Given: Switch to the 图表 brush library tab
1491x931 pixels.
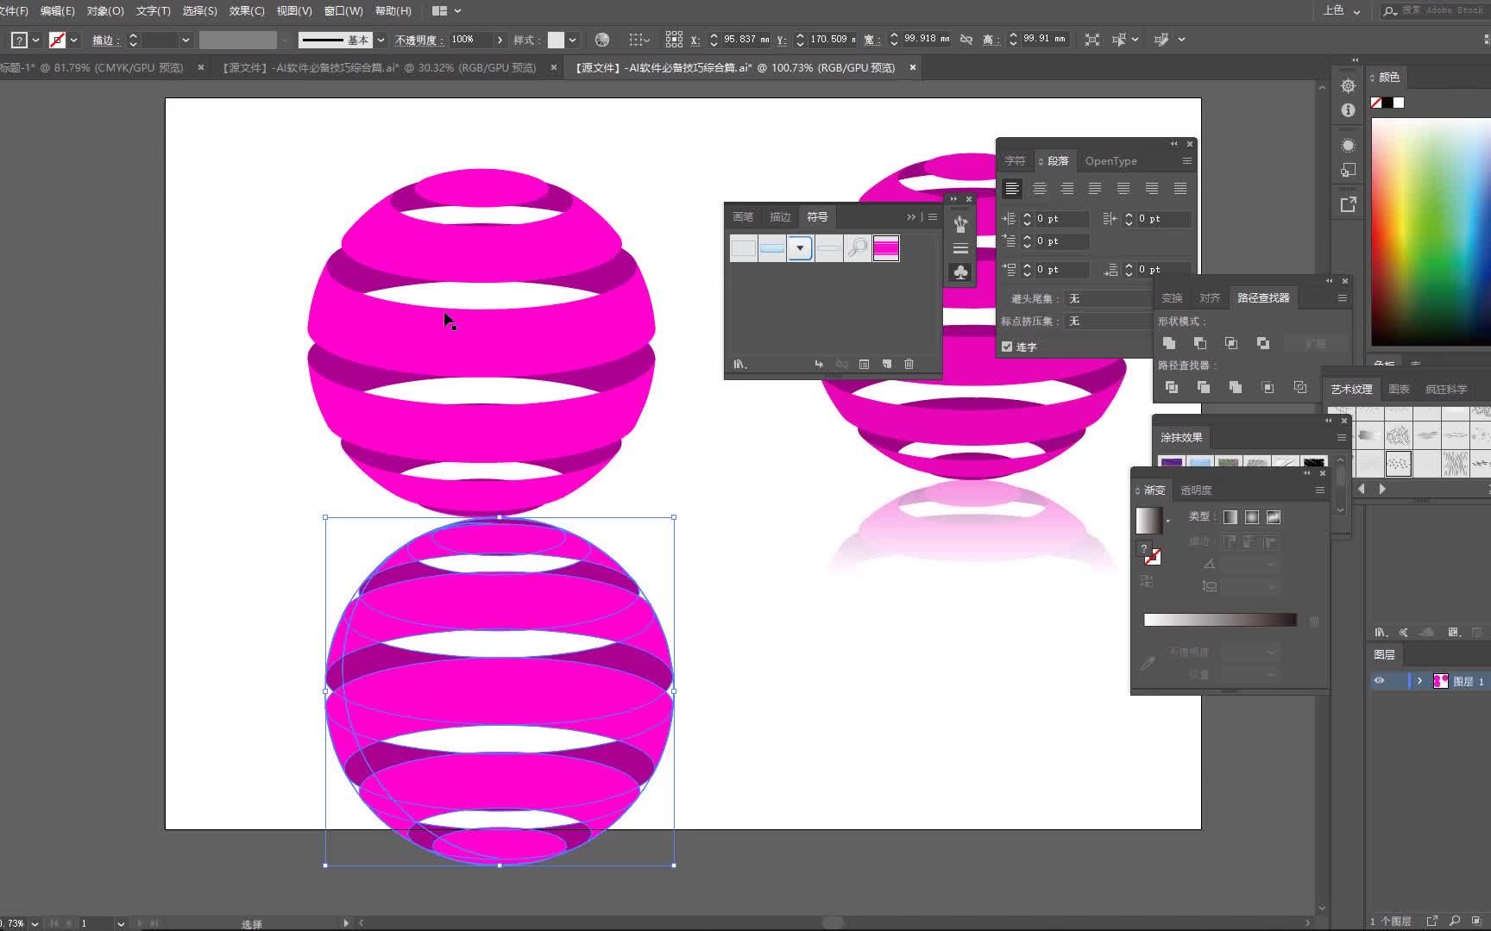Looking at the screenshot, I should pyautogui.click(x=1399, y=390).
